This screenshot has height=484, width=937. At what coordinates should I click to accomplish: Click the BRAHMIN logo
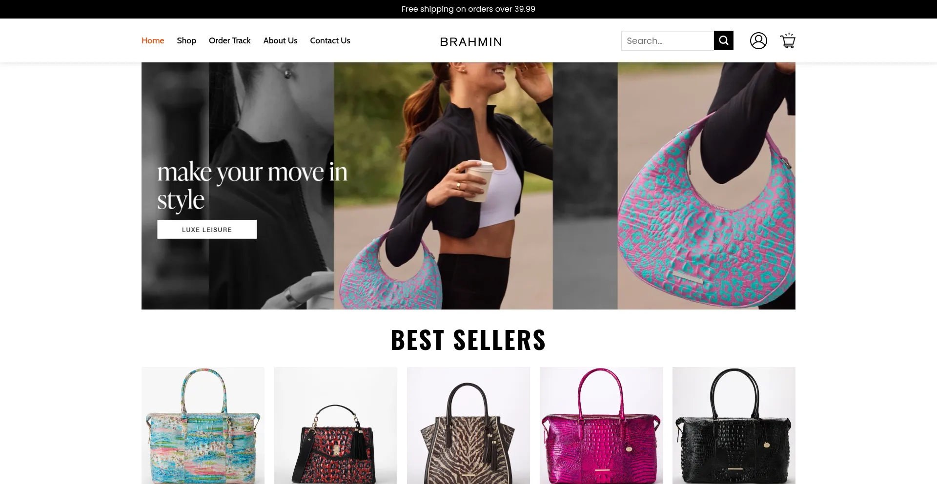coord(471,41)
